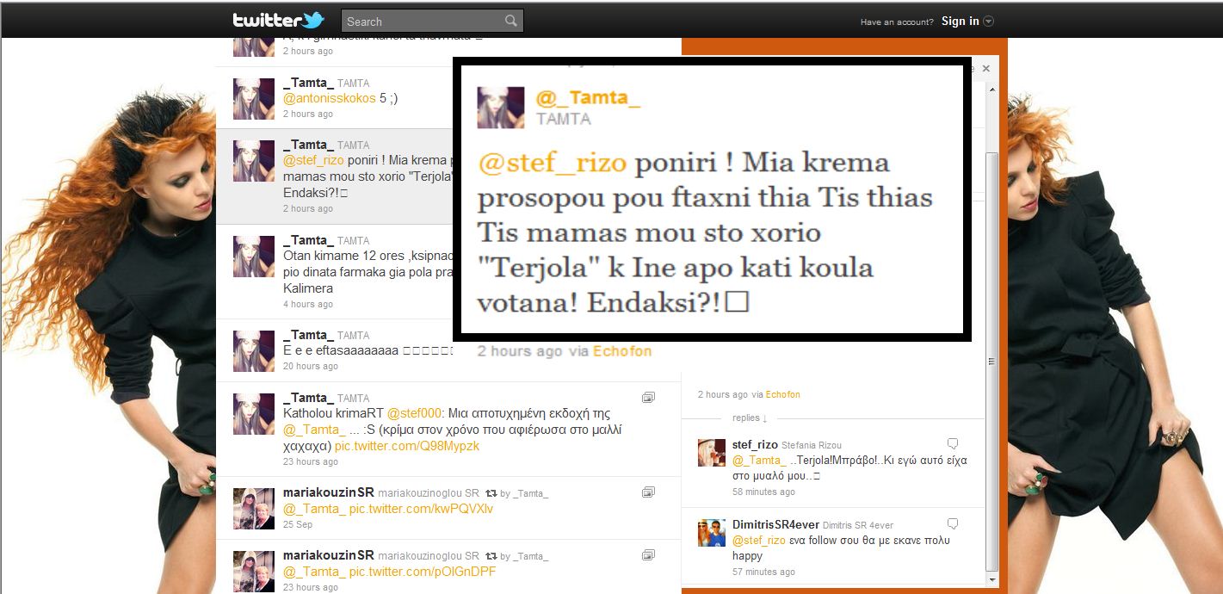Click media icon on the pOIGnDPF tweet
This screenshot has height=594, width=1223.
click(648, 554)
